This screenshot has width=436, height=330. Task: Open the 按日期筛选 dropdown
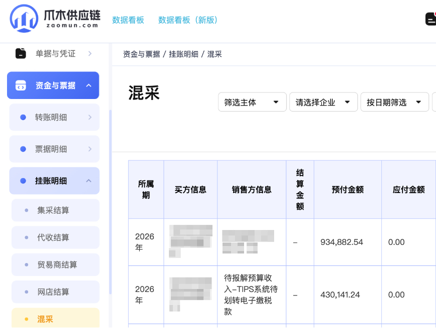(x=394, y=102)
